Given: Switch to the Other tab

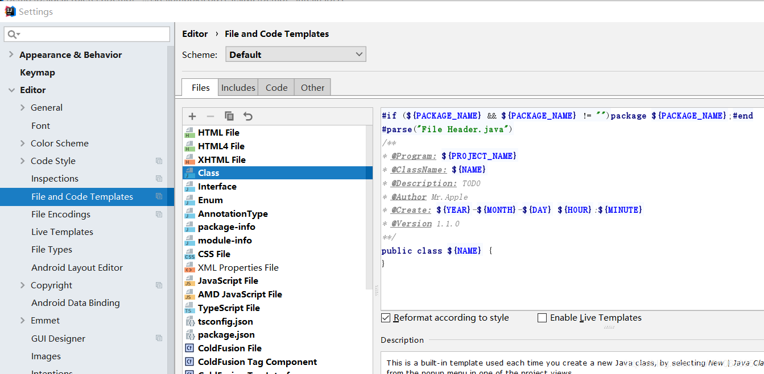Looking at the screenshot, I should (312, 87).
